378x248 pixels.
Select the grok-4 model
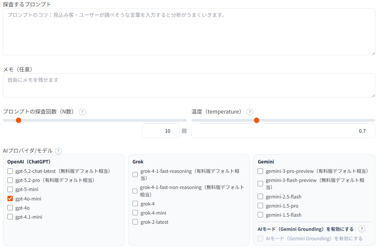coord(135,204)
